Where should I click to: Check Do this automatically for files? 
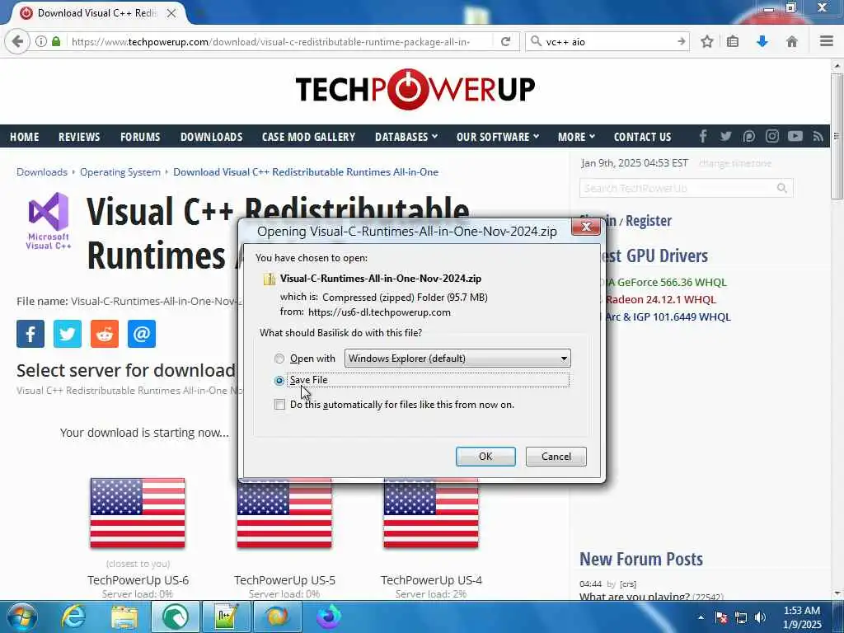click(280, 404)
